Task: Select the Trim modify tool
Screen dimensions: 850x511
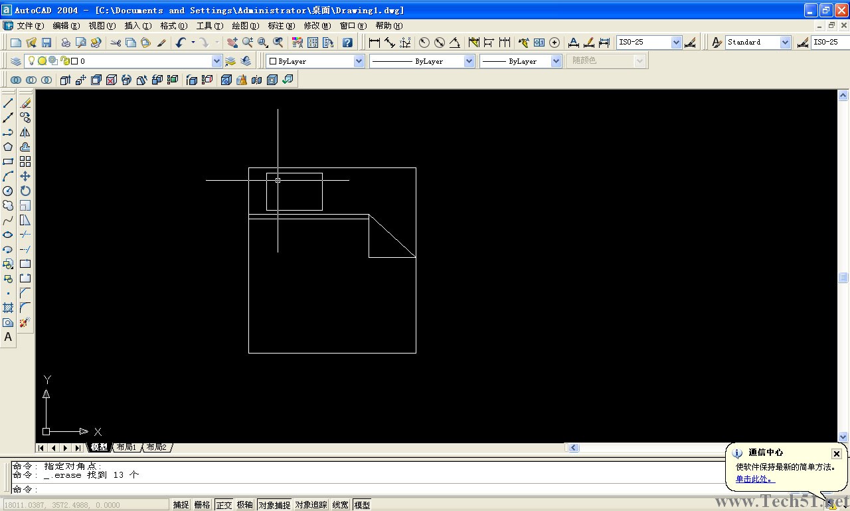Action: click(25, 235)
